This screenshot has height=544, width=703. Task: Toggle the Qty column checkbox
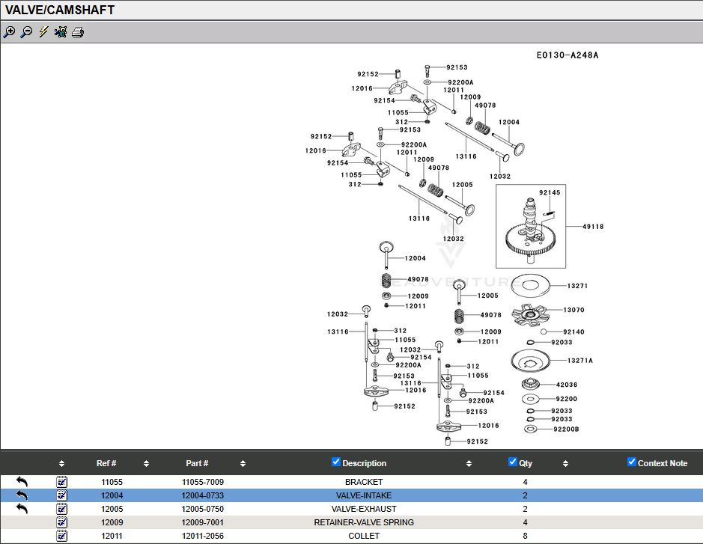point(513,462)
